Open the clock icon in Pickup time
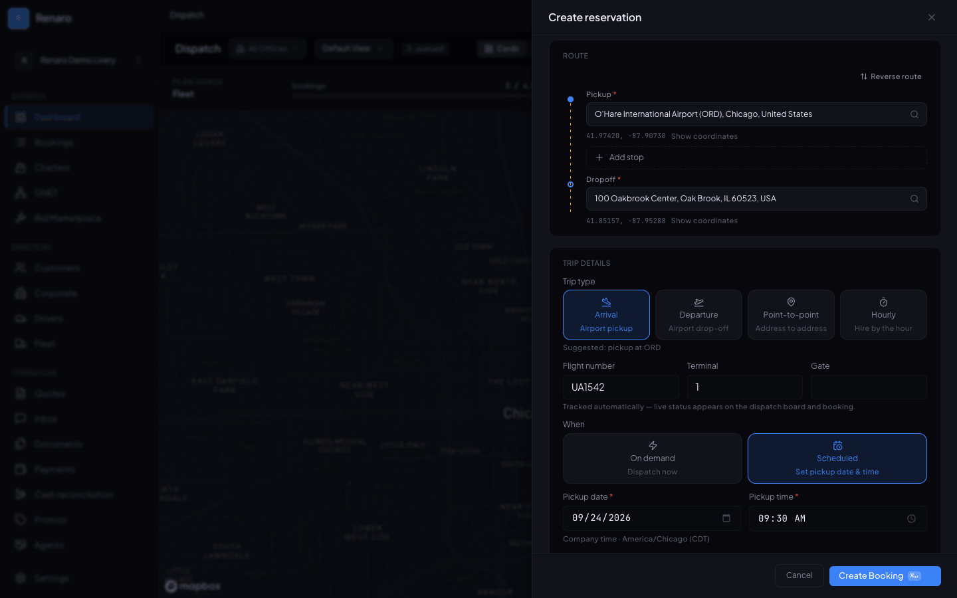957x598 pixels. [912, 519]
